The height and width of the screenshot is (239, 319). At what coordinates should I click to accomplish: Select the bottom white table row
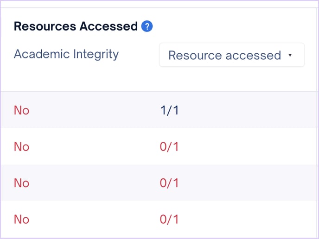tap(159, 219)
